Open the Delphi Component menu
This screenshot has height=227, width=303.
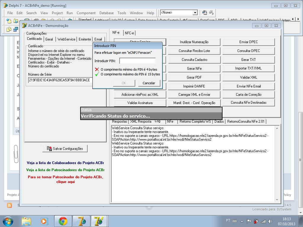(x=86, y=13)
